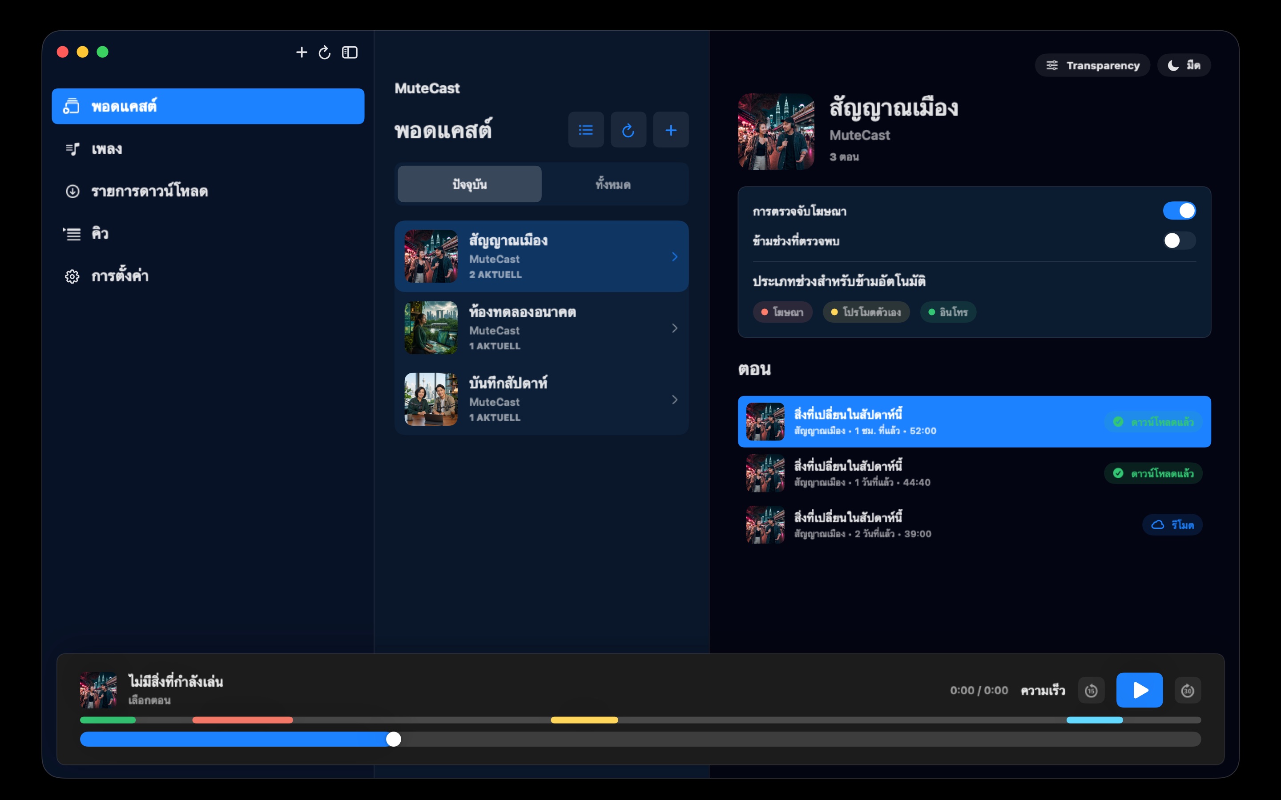Toggle the ข้ามช่วงที่ตรวจพบ switch
1281x800 pixels.
pyautogui.click(x=1179, y=241)
